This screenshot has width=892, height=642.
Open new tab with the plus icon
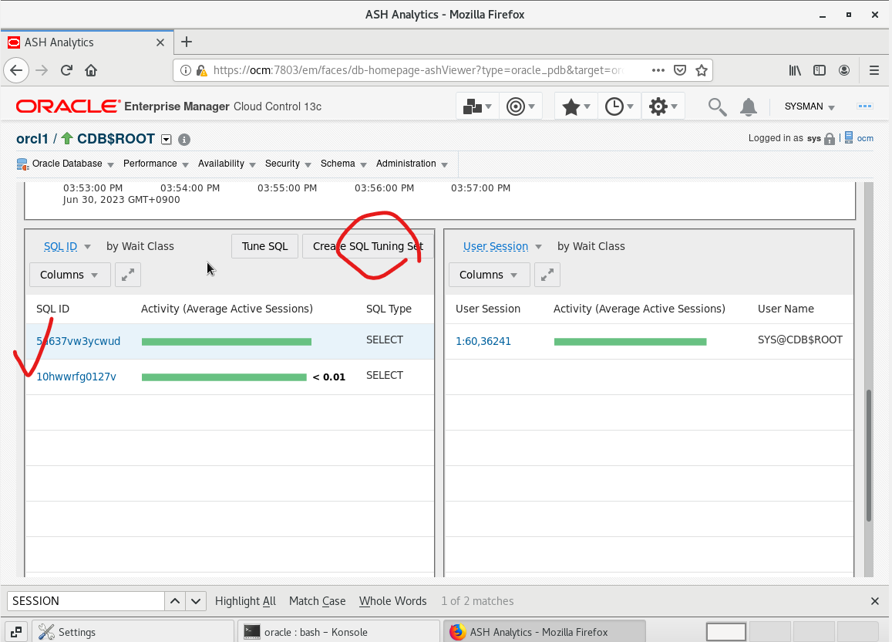(187, 42)
